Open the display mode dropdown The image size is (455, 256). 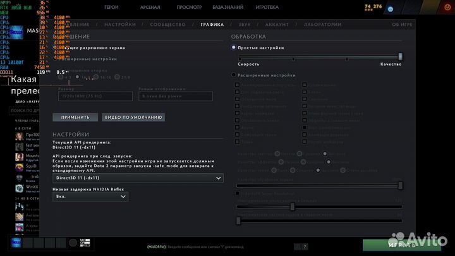coord(176,96)
